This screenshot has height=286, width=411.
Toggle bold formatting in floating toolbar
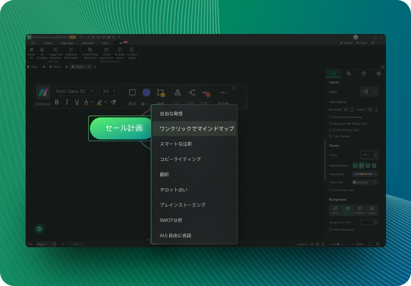(57, 102)
